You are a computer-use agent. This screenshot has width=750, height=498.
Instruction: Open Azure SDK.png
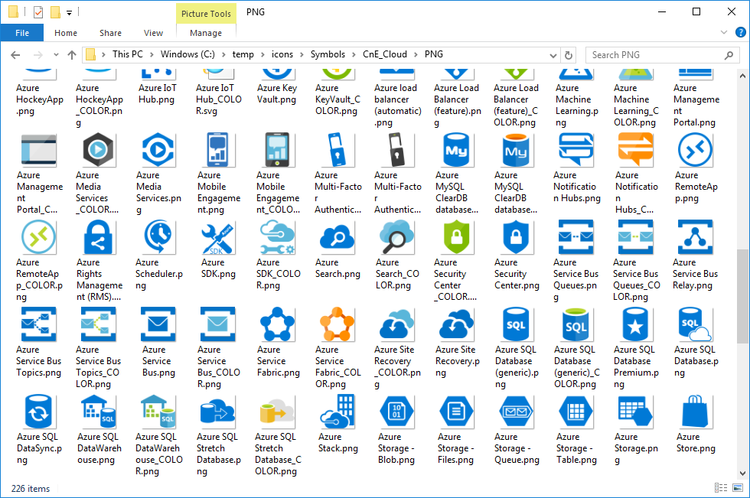pyautogui.click(x=217, y=237)
